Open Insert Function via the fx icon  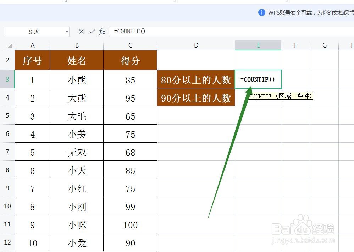point(102,32)
